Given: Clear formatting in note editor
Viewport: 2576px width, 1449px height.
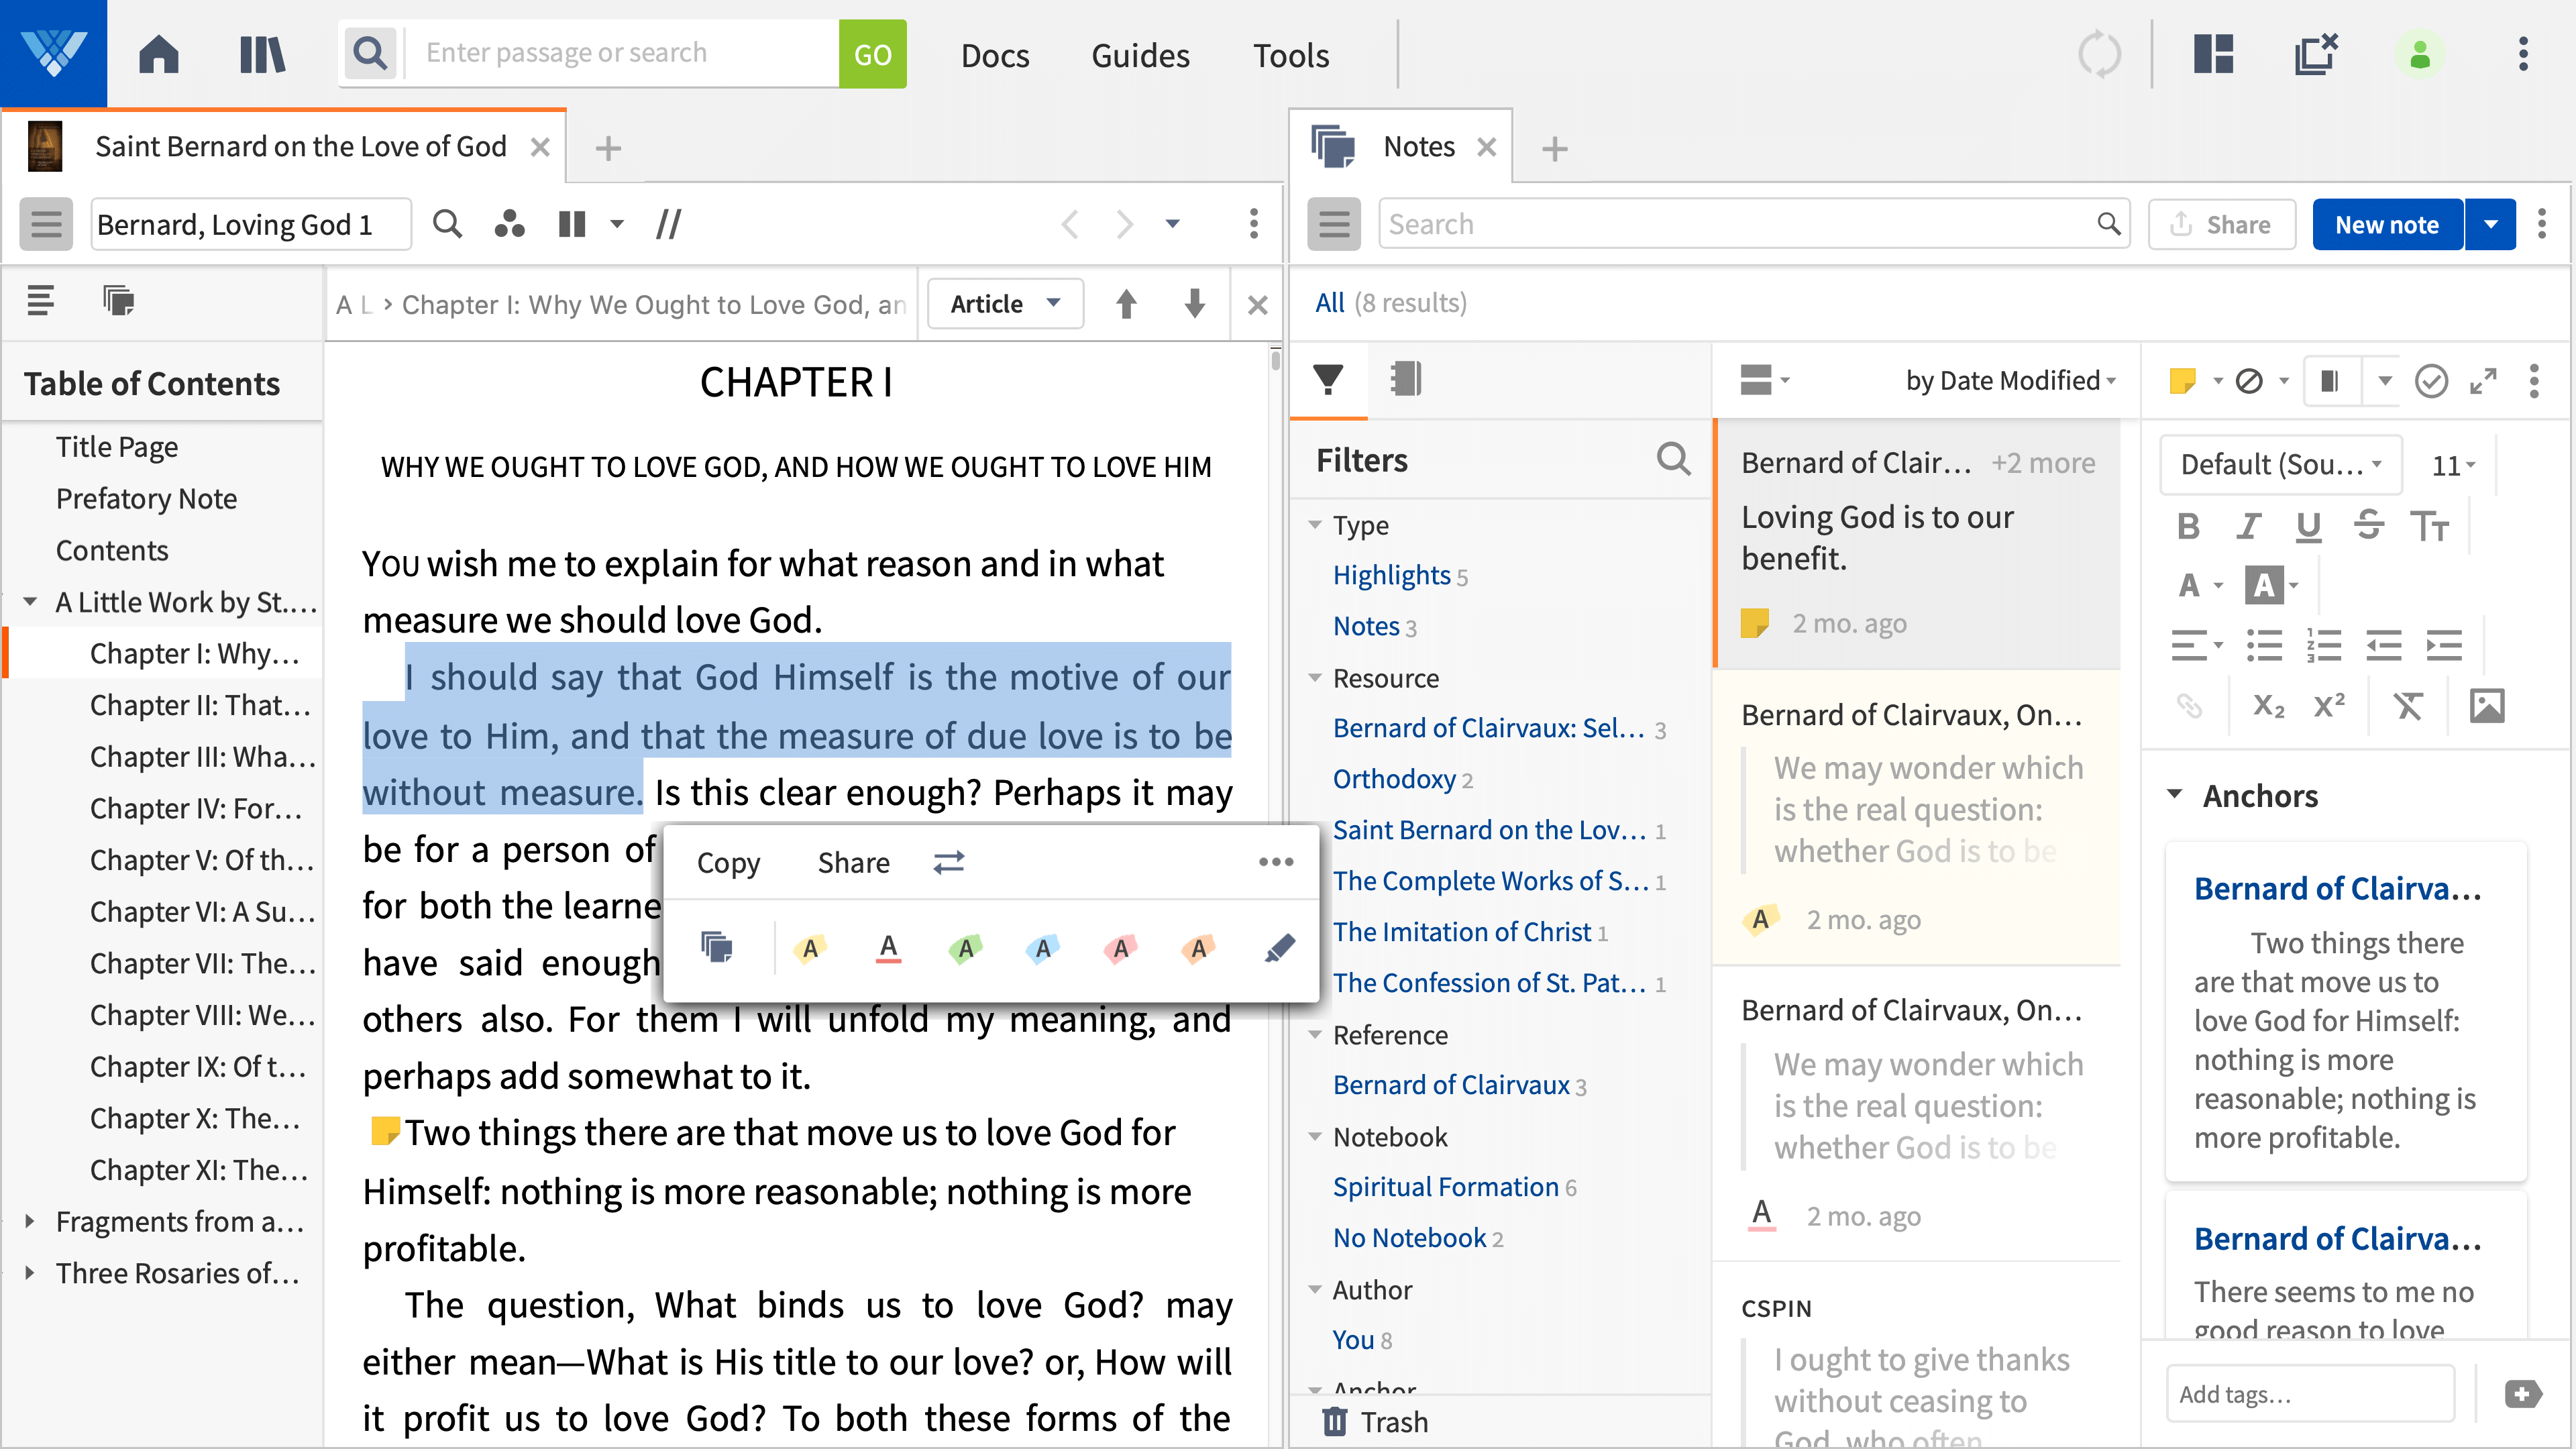Looking at the screenshot, I should point(2408,706).
